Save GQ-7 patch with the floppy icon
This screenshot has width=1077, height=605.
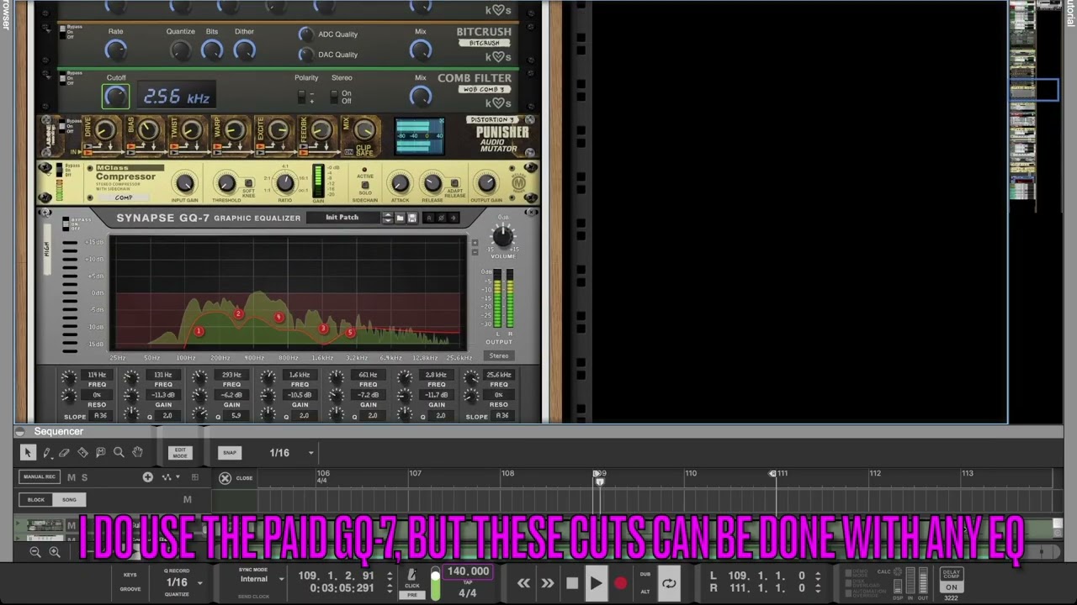pyautogui.click(x=411, y=218)
